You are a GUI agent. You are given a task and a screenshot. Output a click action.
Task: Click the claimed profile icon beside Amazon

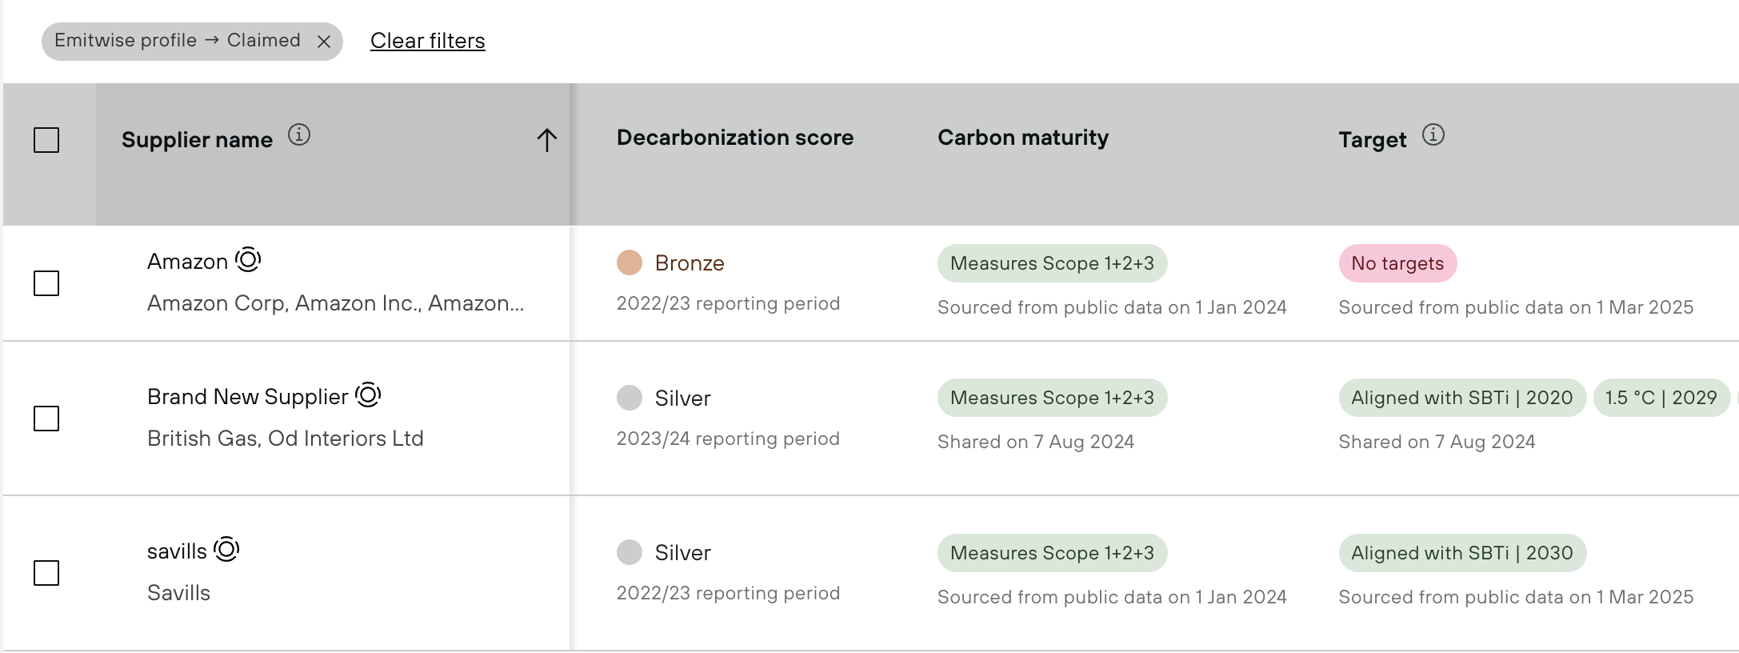pos(248,259)
